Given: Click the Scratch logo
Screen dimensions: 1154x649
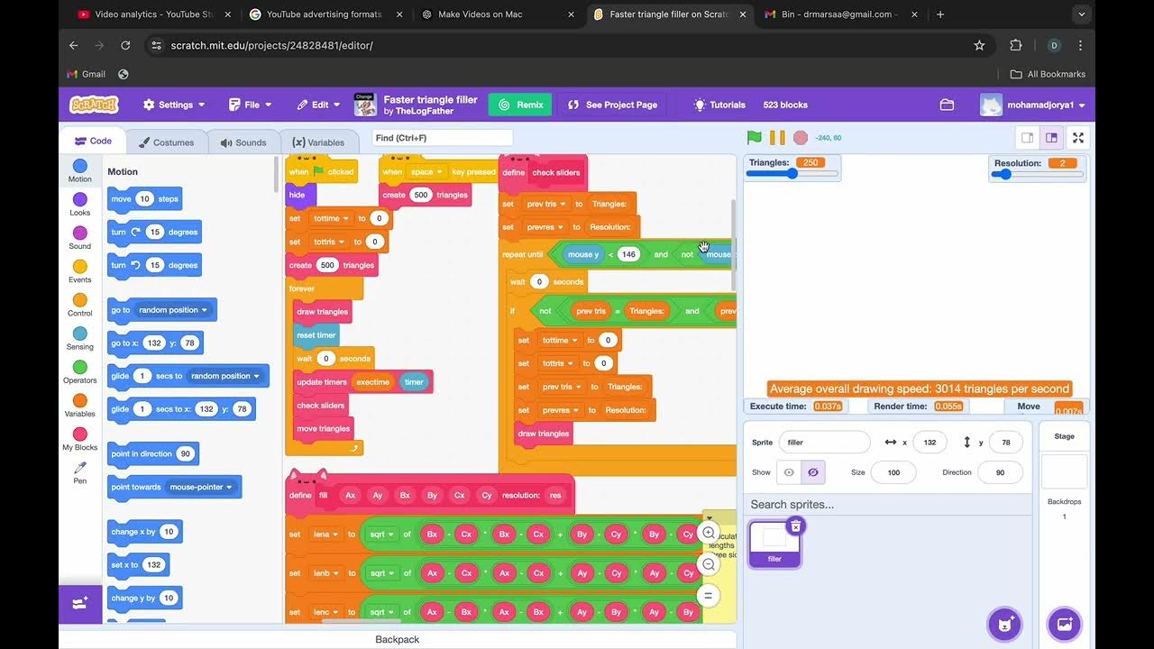Looking at the screenshot, I should [x=94, y=105].
